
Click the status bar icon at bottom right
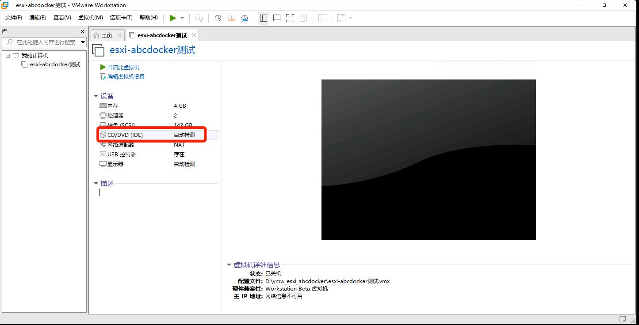click(x=623, y=319)
